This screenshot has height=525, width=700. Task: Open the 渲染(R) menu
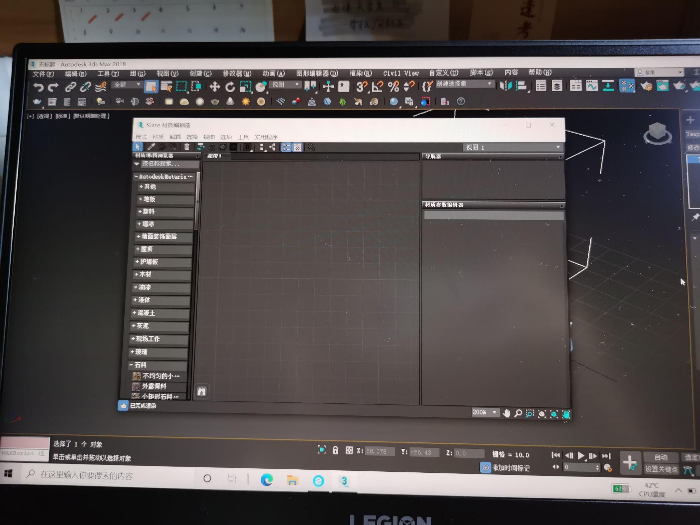(x=360, y=73)
